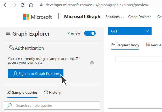
Task: Click the Graph Explorer heading
Action: (31, 34)
